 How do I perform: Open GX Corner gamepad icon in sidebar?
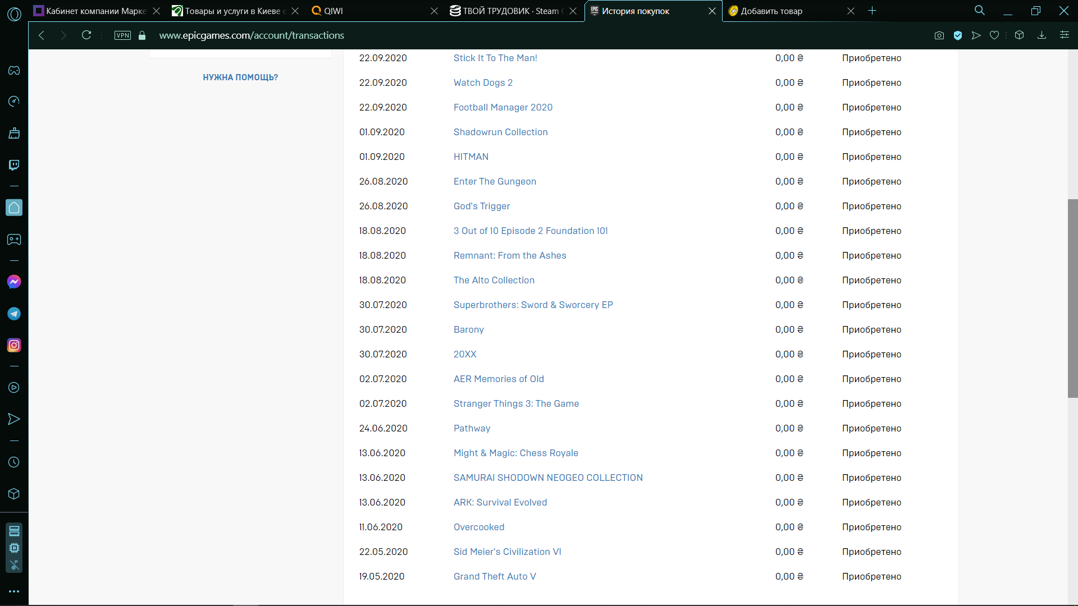pos(14,71)
